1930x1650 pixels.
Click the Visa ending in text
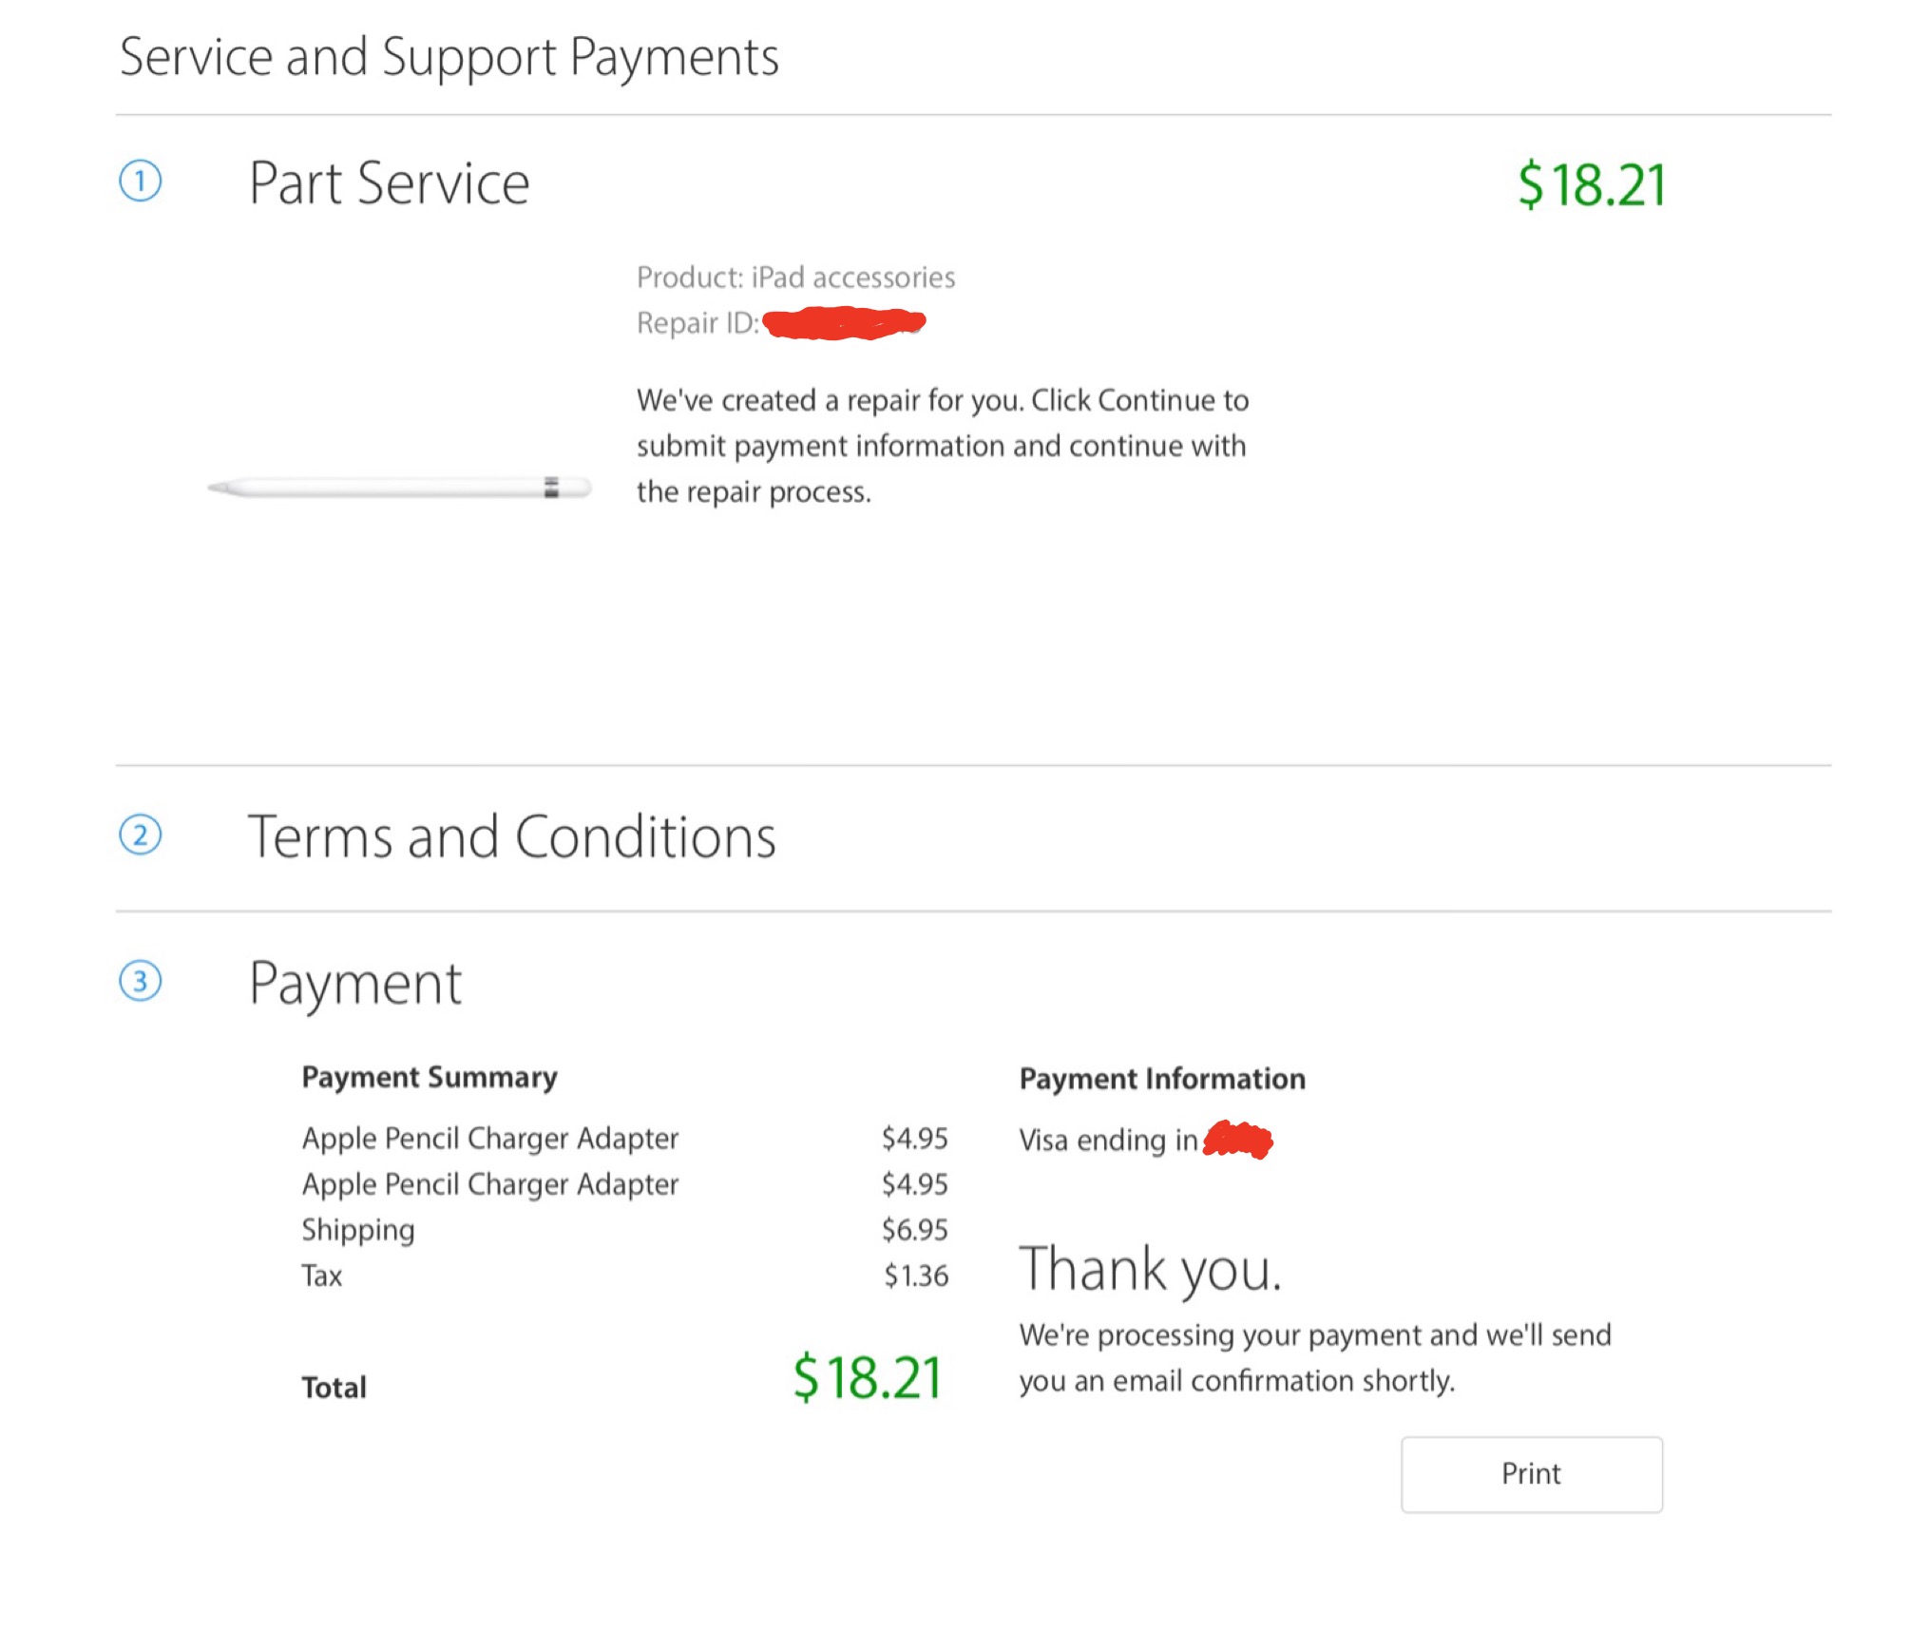click(x=1108, y=1140)
